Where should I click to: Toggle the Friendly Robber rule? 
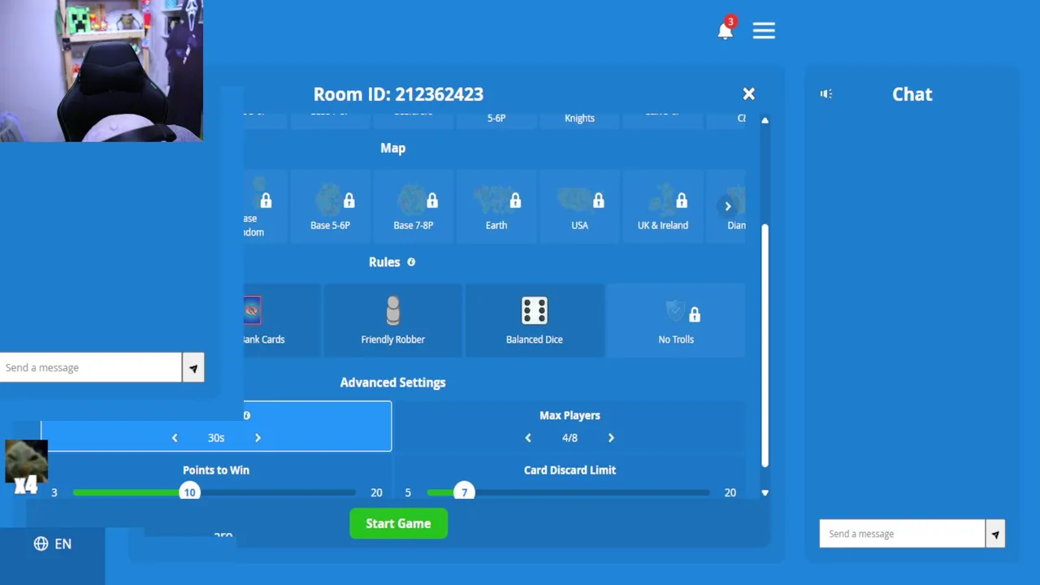393,320
